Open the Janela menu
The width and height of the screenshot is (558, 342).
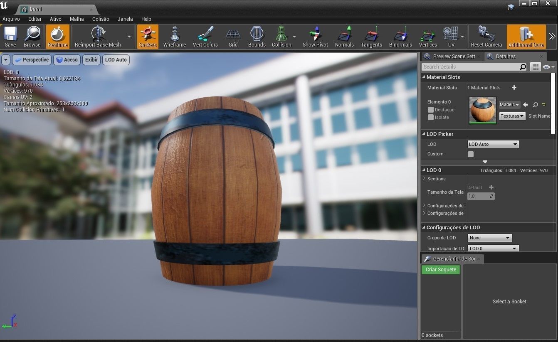click(125, 19)
